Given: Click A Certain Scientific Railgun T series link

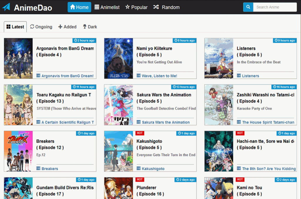Looking at the screenshot, I should click(68, 122).
